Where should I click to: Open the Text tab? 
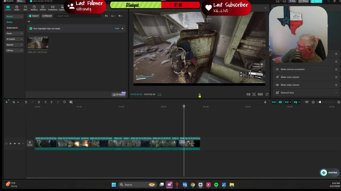25,8
